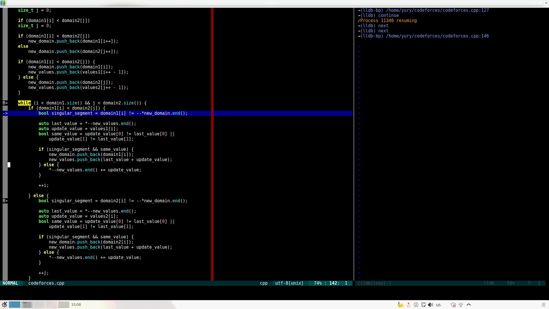
Task: Open the KDE application launcher
Action: (x=4, y=304)
